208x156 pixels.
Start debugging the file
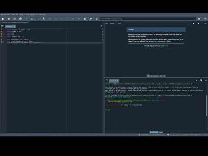50,19
